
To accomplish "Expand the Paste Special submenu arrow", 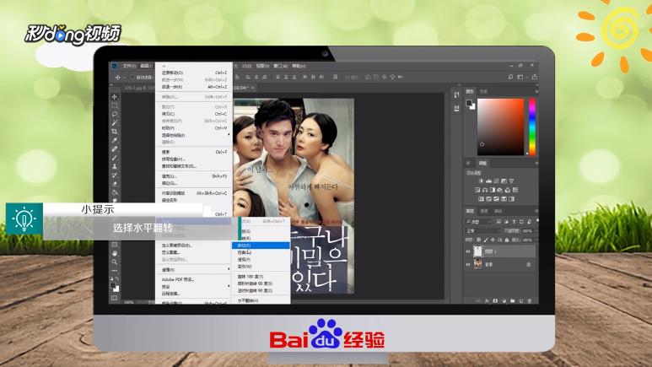I will point(229,135).
